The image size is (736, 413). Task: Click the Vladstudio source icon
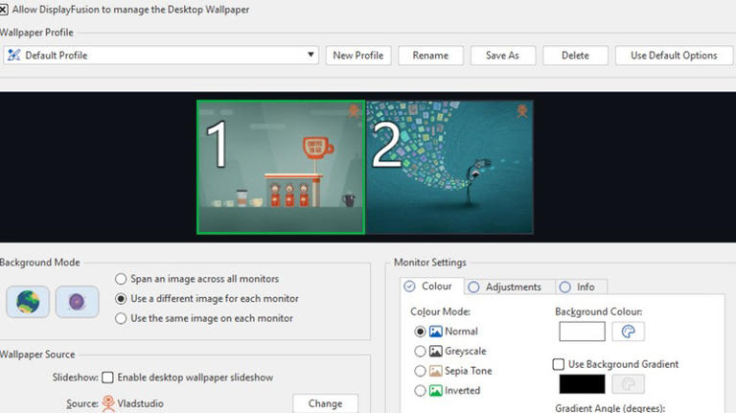[x=108, y=403]
